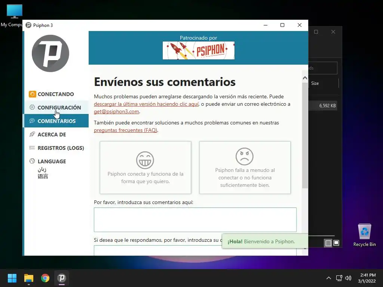The width and height of the screenshot is (383, 287).
Task: Click the orange connecting spinner icon
Action: point(32,94)
